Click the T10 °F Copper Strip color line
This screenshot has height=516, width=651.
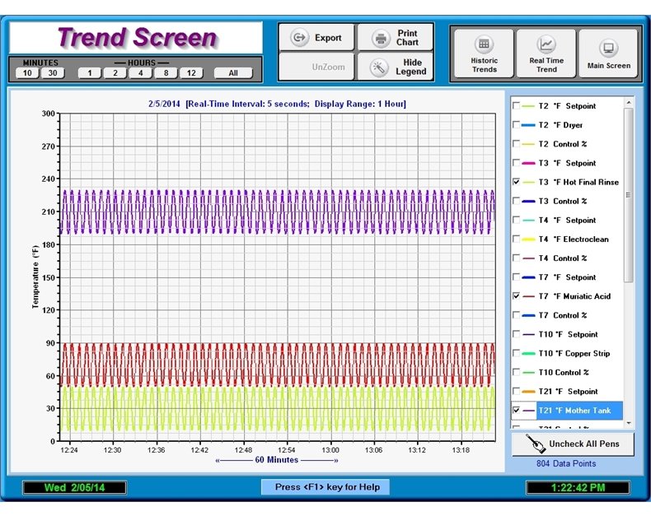coord(528,354)
